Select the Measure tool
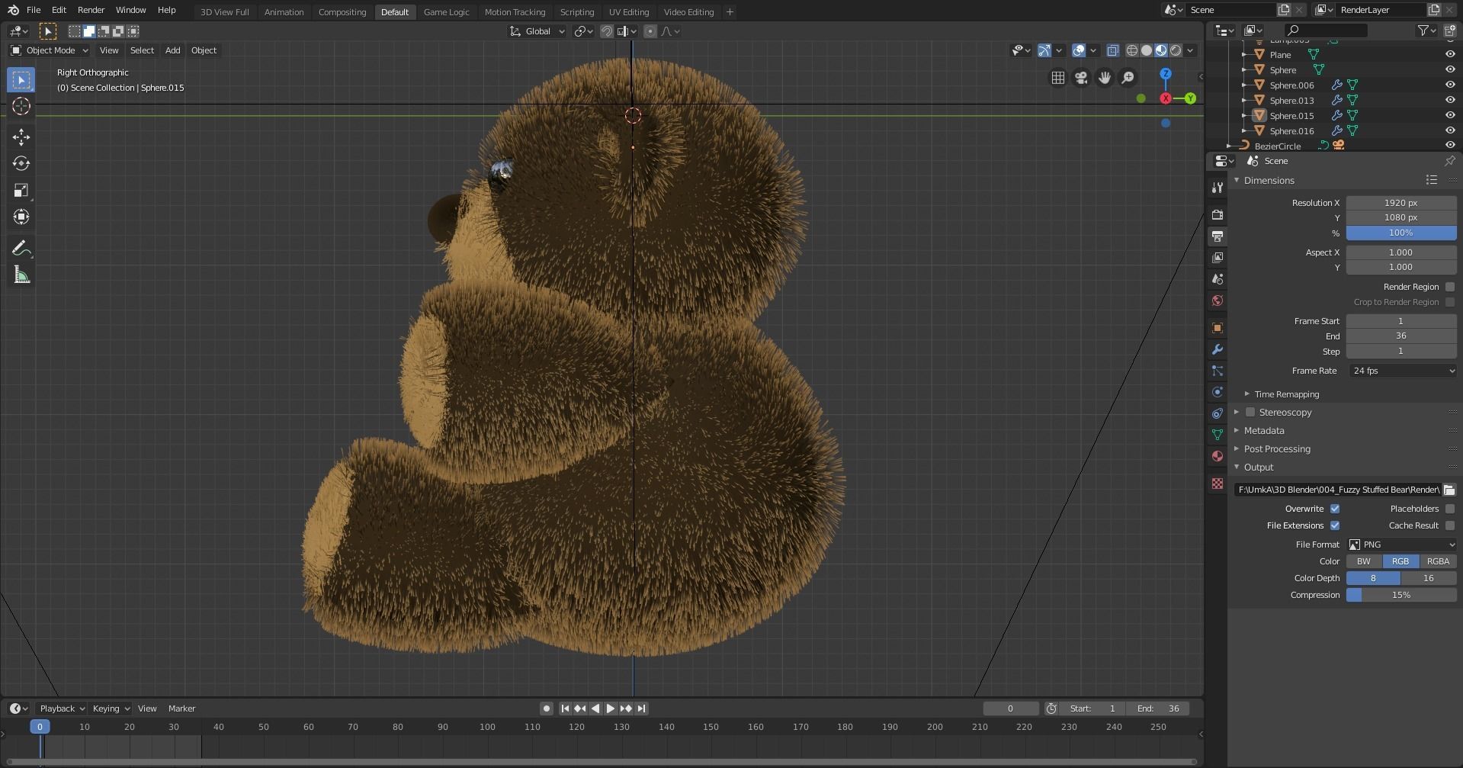This screenshot has width=1463, height=768. point(21,275)
